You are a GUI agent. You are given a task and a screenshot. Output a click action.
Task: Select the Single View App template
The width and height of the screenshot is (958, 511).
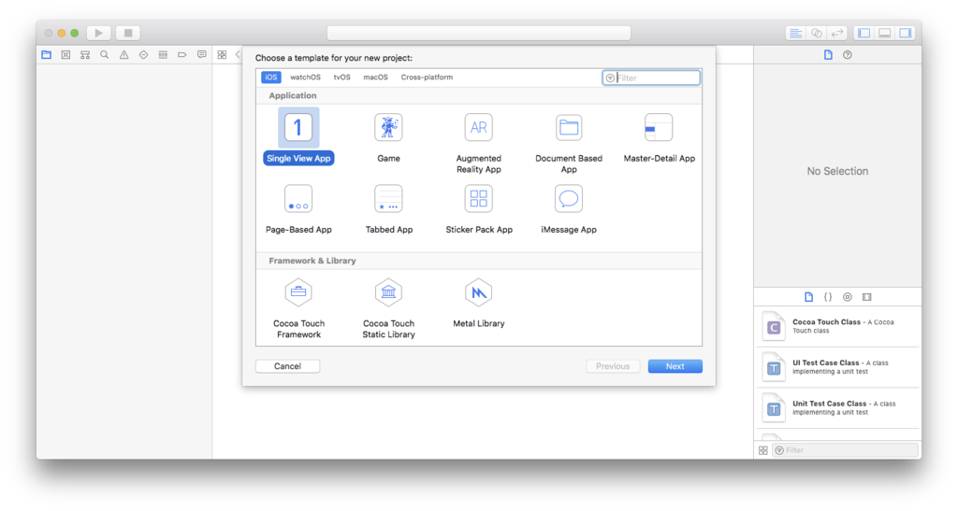pos(298,136)
